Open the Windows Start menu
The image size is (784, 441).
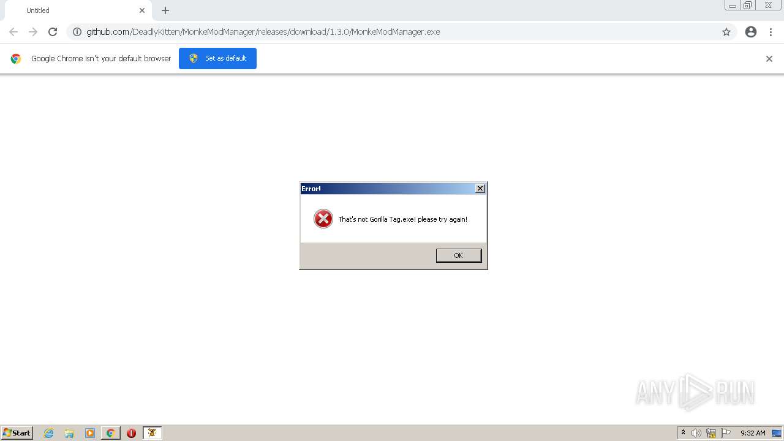coord(17,433)
